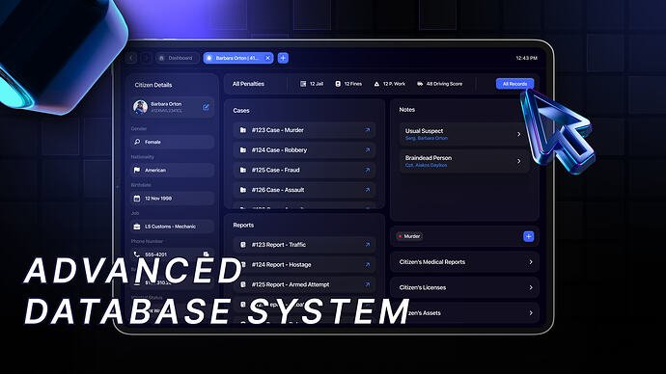Click the Cases panel heading
This screenshot has height=374, width=666.
[x=241, y=110]
